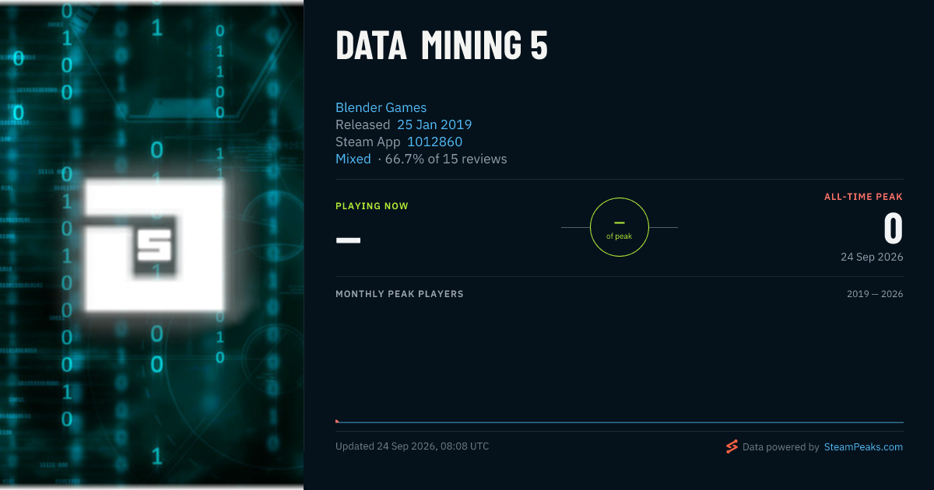Click the Playing Now label
This screenshot has height=490, width=934.
point(372,206)
